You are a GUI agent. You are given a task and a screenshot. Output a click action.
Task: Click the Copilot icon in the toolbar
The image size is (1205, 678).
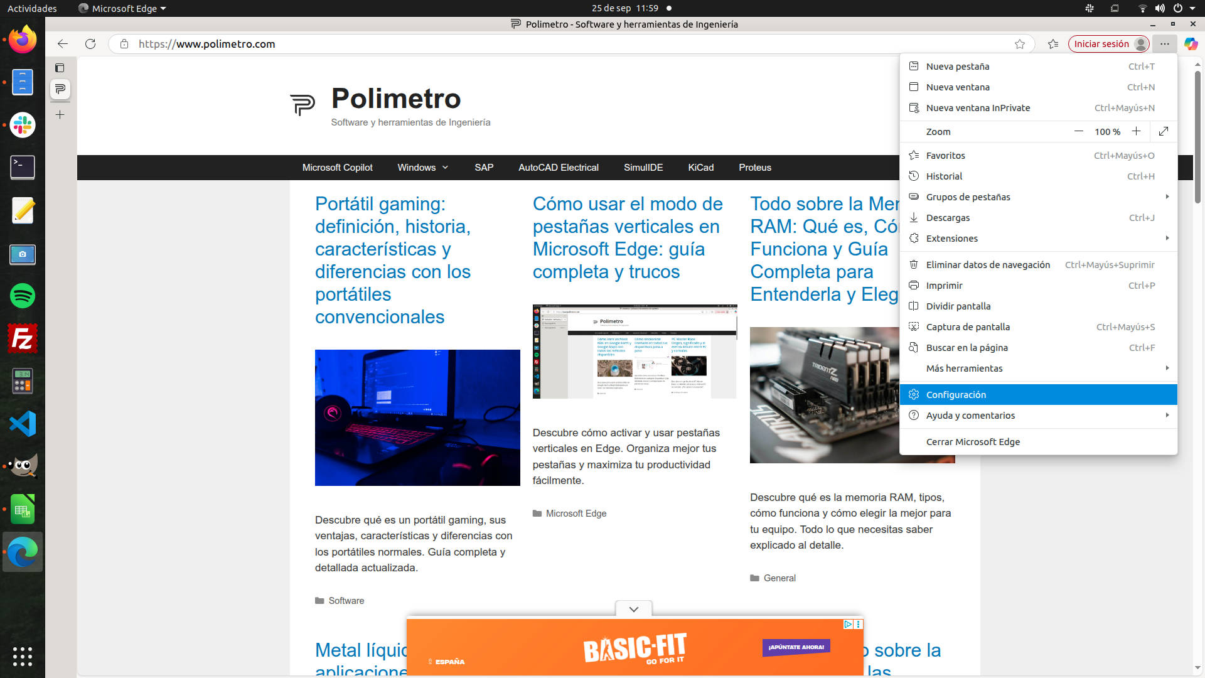[1191, 44]
